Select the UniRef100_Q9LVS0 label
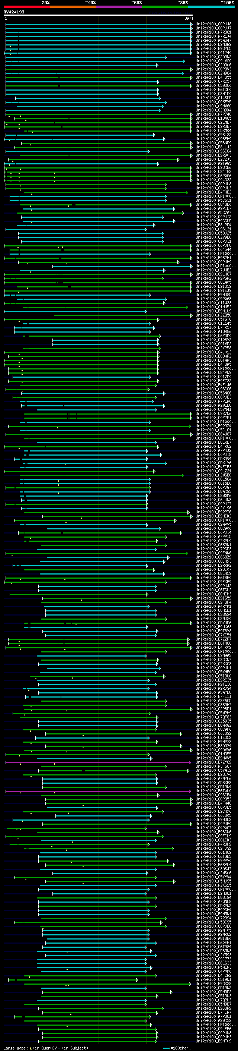238x1051 pixels. 213,61
